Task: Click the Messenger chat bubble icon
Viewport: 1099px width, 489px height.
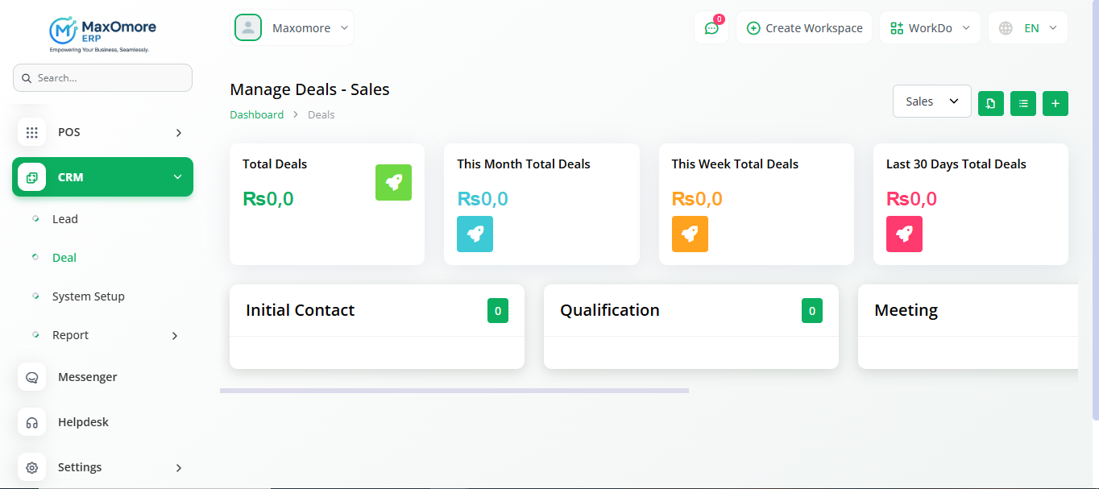Action: point(31,377)
